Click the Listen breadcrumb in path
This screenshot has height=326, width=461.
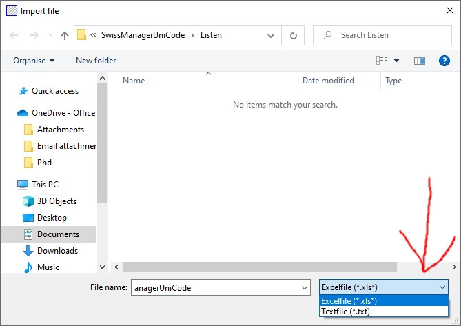211,35
